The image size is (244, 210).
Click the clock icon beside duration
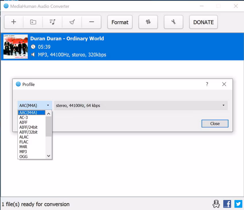(33, 47)
